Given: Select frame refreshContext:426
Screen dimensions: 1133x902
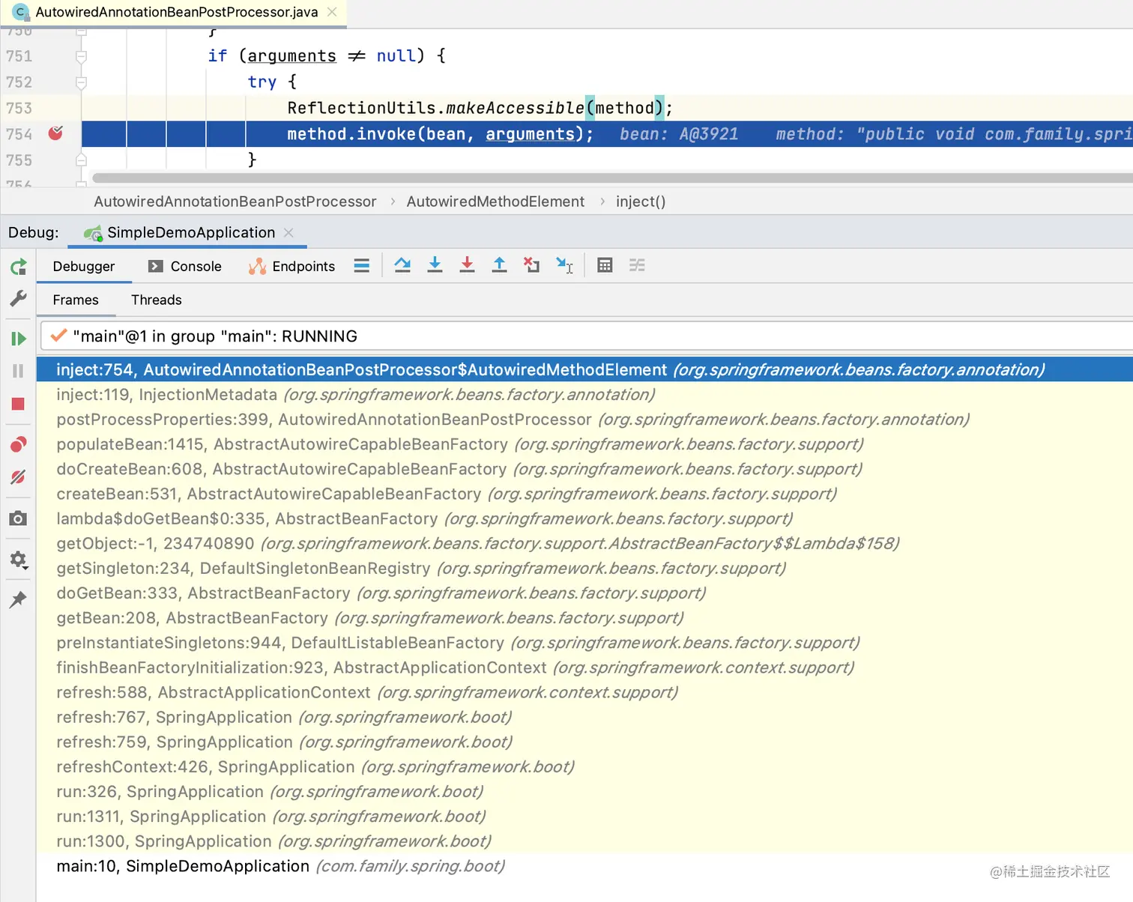Looking at the screenshot, I should point(584,766).
